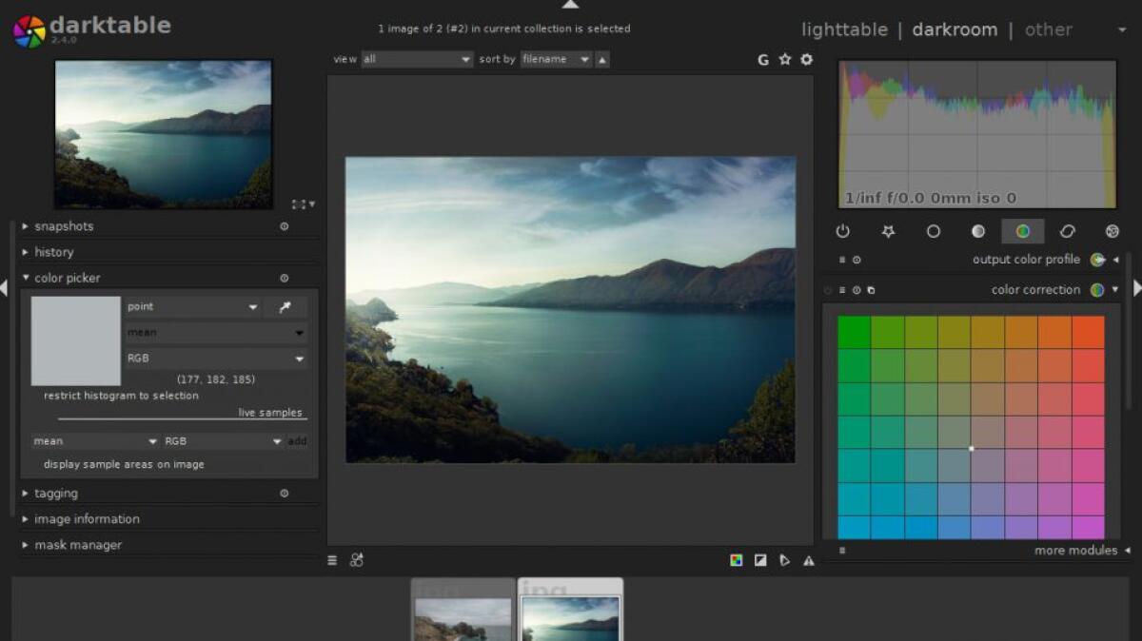Switch to the lighttable view
This screenshot has height=641, width=1142.
click(844, 29)
